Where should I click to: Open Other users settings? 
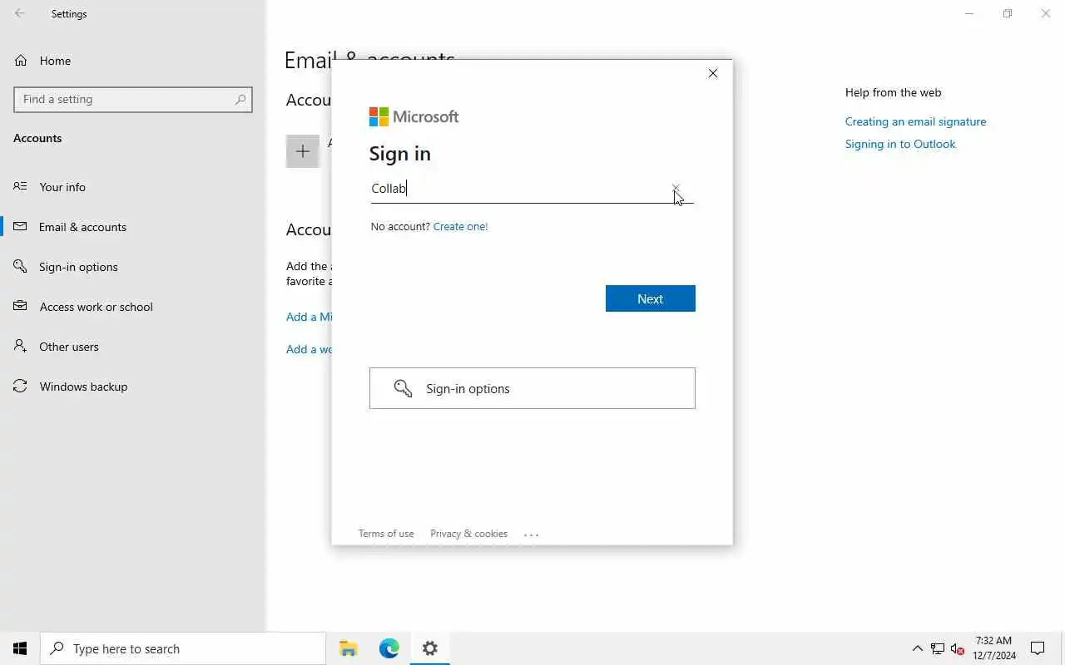pos(133,347)
